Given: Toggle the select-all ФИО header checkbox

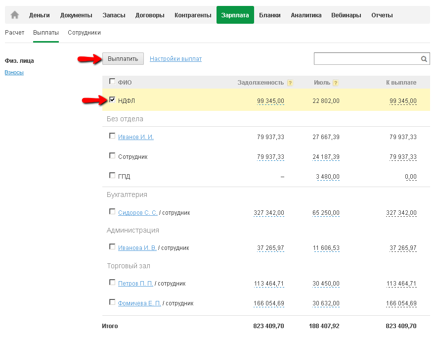Looking at the screenshot, I should (x=112, y=82).
